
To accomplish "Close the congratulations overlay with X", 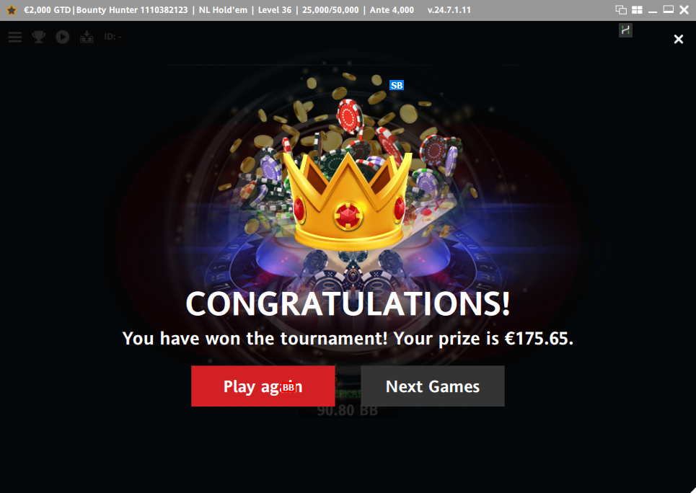I will point(678,39).
